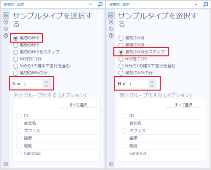Increase N value in 候補地 panel
This screenshot has width=211, height=170.
152,82
